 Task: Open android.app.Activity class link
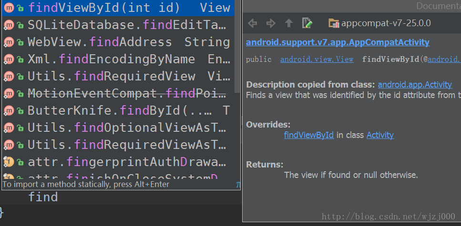pos(415,85)
